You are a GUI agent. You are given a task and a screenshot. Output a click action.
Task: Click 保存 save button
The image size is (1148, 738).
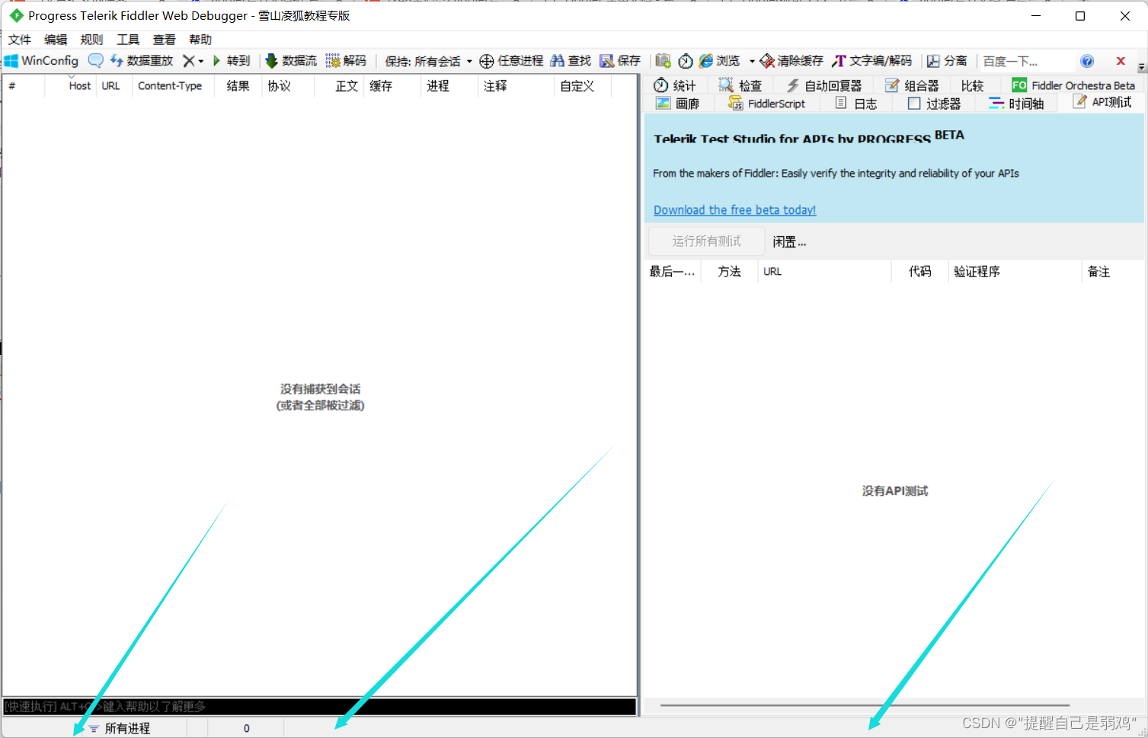(620, 61)
